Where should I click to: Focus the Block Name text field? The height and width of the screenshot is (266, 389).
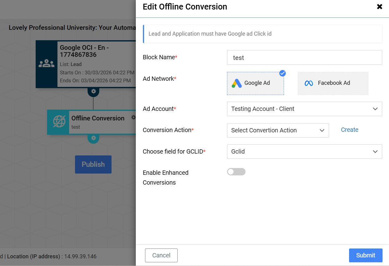point(304,58)
